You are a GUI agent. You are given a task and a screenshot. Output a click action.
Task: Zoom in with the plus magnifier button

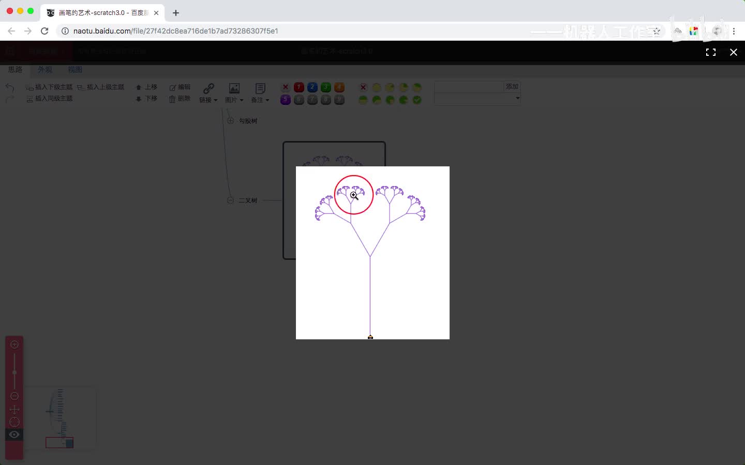[x=14, y=345]
